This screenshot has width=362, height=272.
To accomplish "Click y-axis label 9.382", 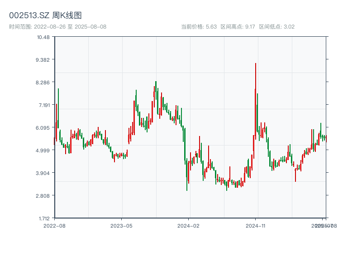I will click(x=43, y=60).
